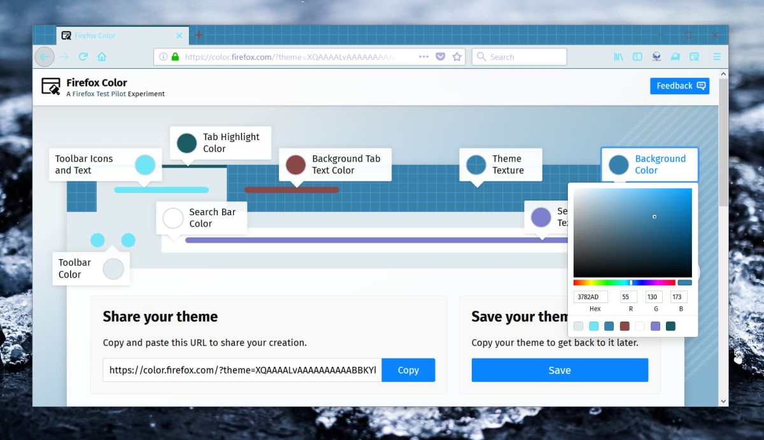Viewport: 764px width, 440px height.
Task: Open the page actions three-dot menu
Action: 424,57
